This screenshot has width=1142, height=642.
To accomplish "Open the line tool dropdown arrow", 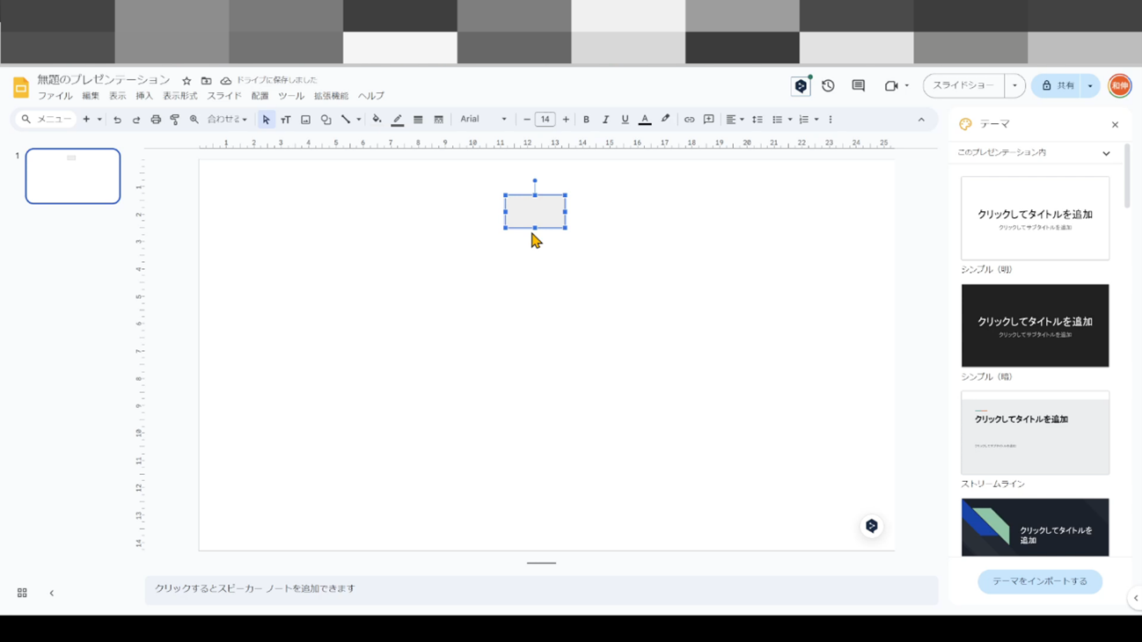I will coord(359,120).
